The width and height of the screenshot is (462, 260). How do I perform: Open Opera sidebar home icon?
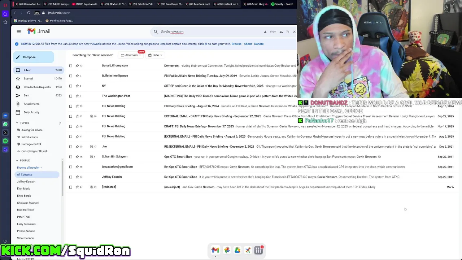point(5,14)
